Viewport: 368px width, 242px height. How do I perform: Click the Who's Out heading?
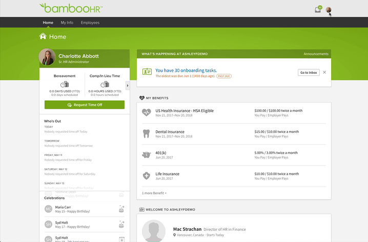pyautogui.click(x=53, y=121)
